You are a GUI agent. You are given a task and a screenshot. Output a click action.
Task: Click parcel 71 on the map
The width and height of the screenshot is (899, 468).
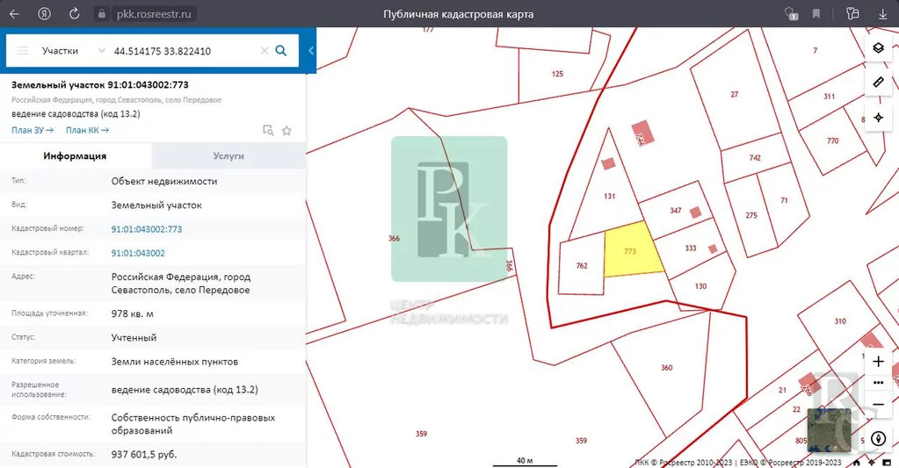point(784,200)
